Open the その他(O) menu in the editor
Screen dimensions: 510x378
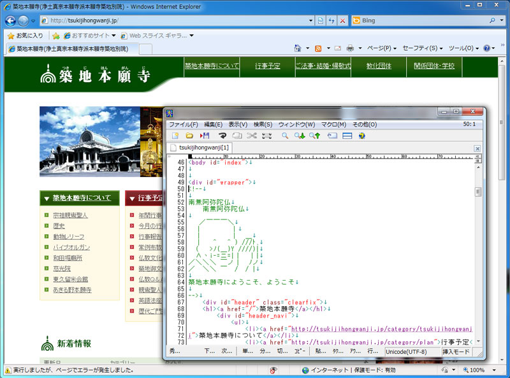(x=365, y=124)
